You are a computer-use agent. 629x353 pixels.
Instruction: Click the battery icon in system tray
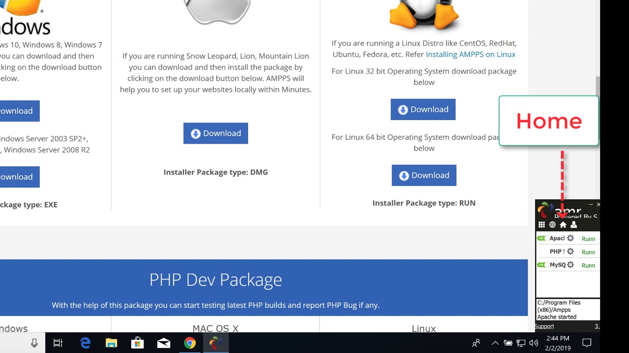508,343
